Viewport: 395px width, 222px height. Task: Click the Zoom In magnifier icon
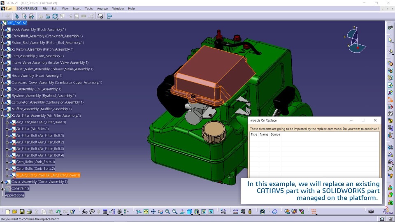coord(167,212)
